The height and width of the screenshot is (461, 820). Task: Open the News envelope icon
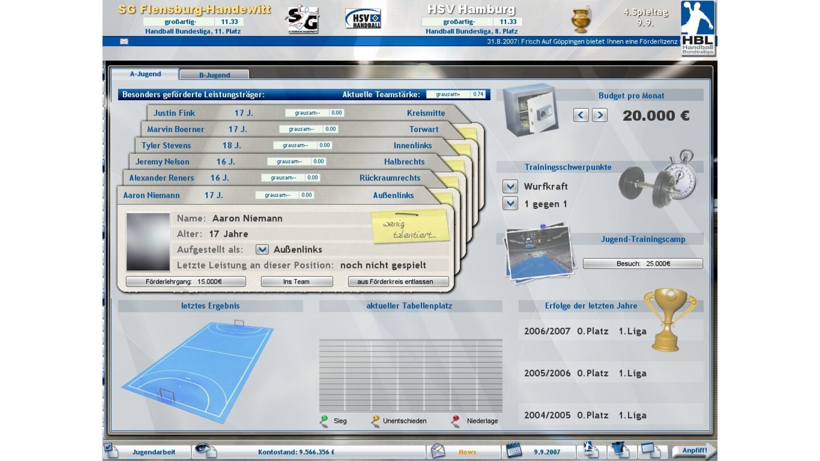click(x=438, y=451)
